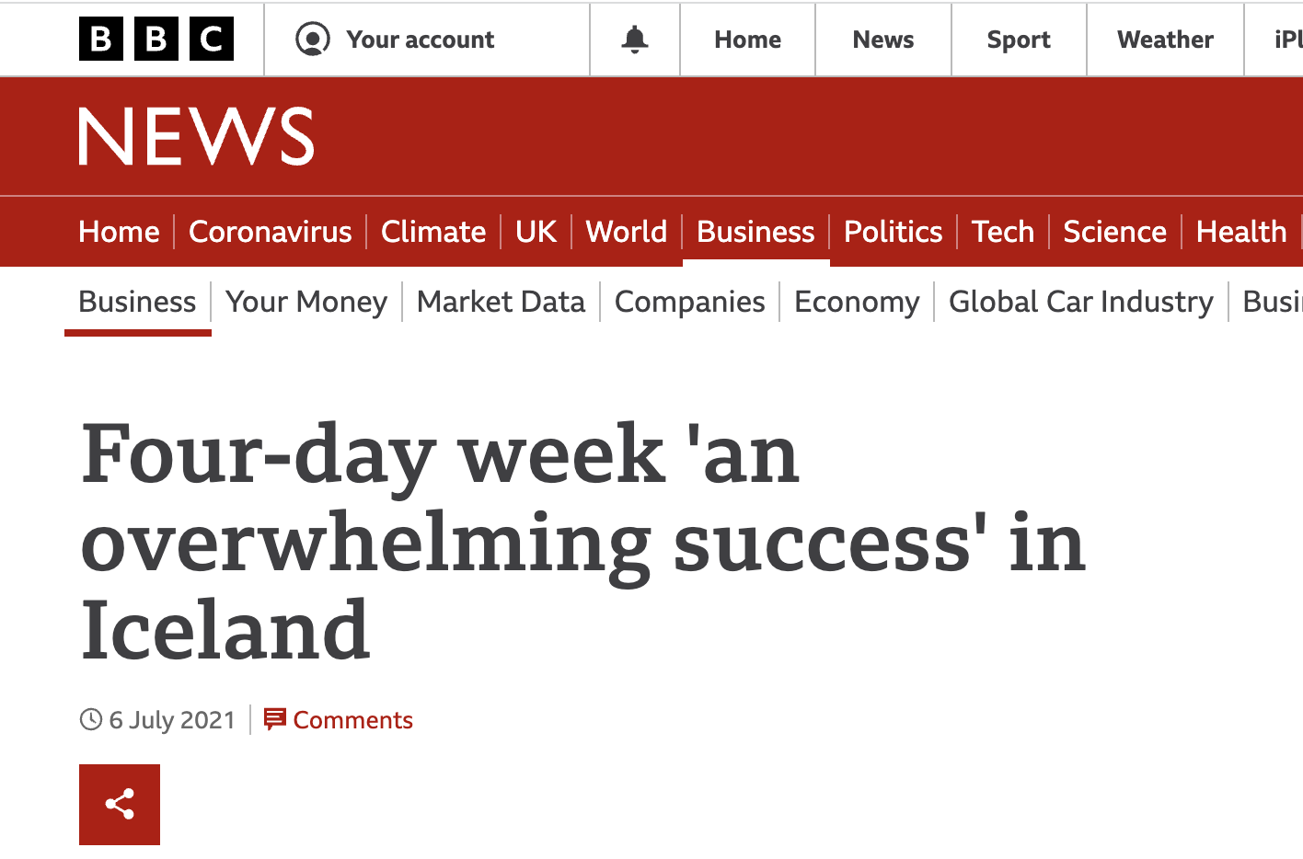This screenshot has width=1303, height=859.
Task: Open the notifications bell
Action: pos(635,40)
